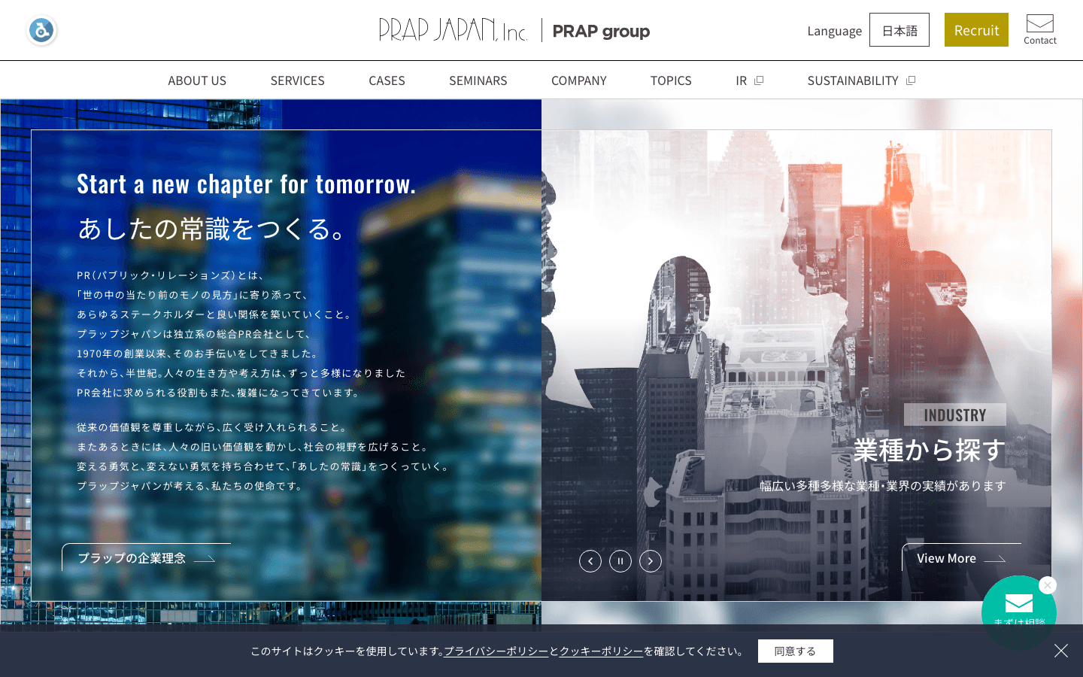Open IR external link
1083x677 pixels.
coord(749,80)
